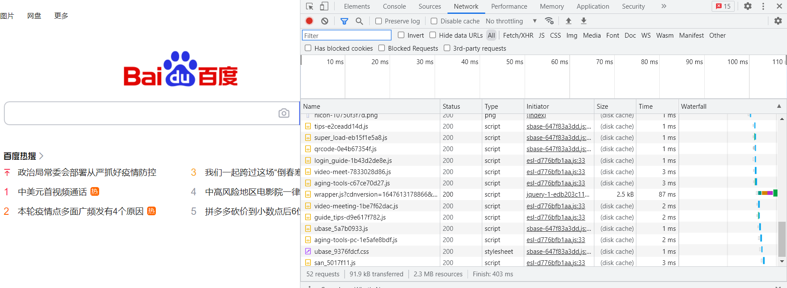Click the wrapper.js waterfall timing bar
The image size is (787, 288).
coord(767,193)
